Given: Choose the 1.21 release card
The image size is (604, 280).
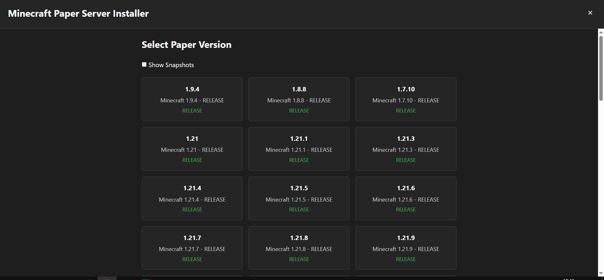Looking at the screenshot, I should tap(192, 149).
